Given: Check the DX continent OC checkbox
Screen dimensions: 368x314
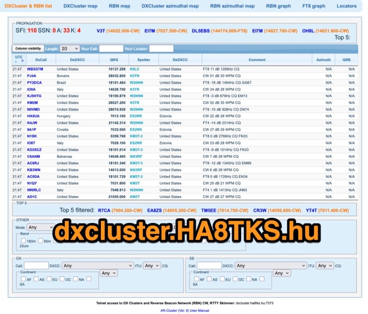Looking at the screenshot, I should 62,279.
